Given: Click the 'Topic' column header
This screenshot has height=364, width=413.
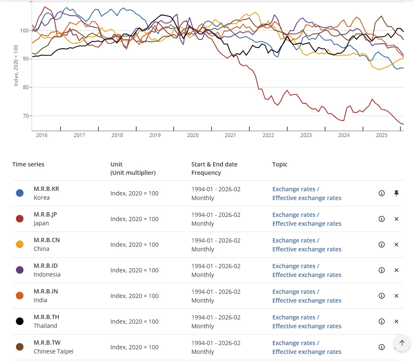Looking at the screenshot, I should pyautogui.click(x=280, y=164).
